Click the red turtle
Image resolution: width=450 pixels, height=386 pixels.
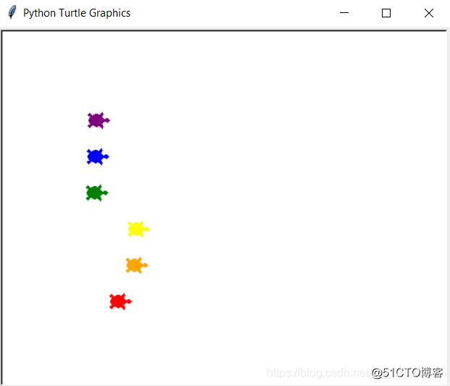pyautogui.click(x=120, y=301)
